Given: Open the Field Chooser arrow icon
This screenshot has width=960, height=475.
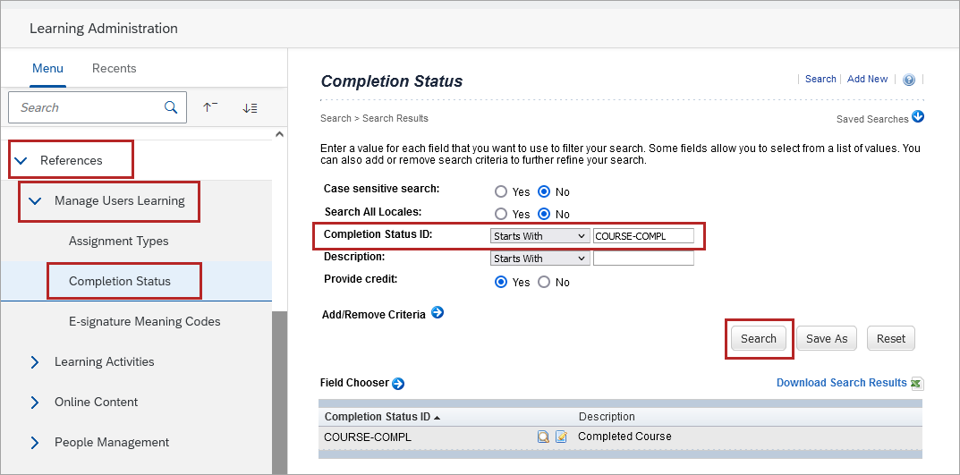Looking at the screenshot, I should click(x=398, y=383).
